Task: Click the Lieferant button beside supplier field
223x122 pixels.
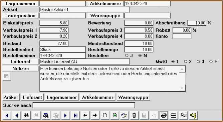Action: (x=21, y=62)
